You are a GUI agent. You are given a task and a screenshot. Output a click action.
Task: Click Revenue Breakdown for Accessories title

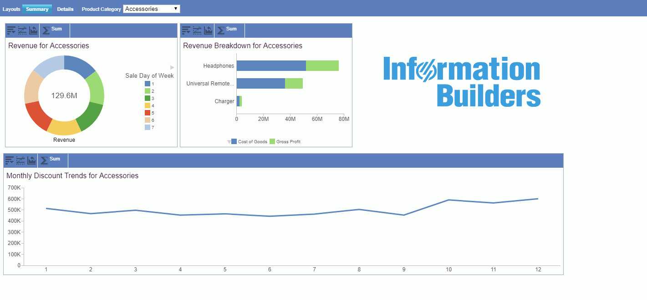click(243, 45)
